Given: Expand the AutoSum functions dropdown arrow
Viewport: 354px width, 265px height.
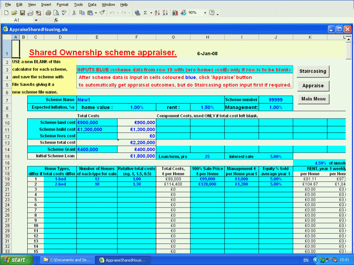Looking at the screenshot, I should click(151, 13).
